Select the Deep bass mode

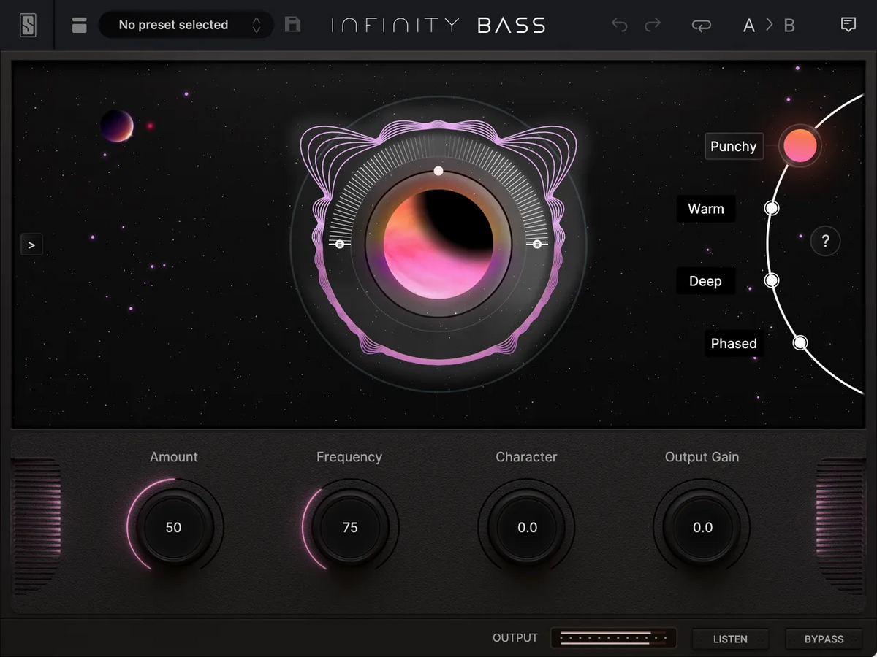tap(705, 280)
